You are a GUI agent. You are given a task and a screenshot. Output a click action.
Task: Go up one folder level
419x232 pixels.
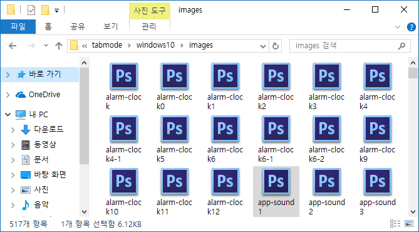58,46
